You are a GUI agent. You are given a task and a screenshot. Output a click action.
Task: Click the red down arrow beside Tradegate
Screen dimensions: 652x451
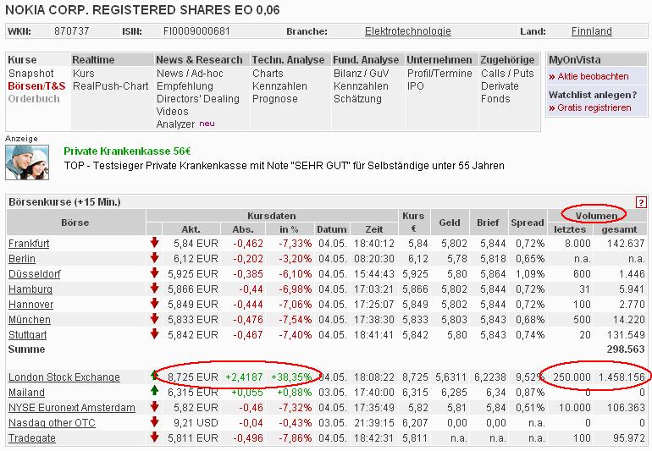click(x=154, y=437)
